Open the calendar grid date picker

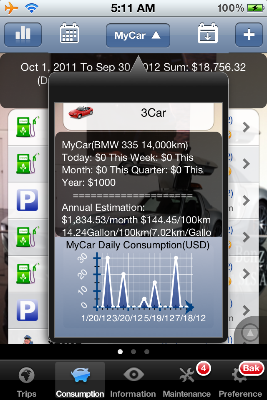click(x=70, y=35)
